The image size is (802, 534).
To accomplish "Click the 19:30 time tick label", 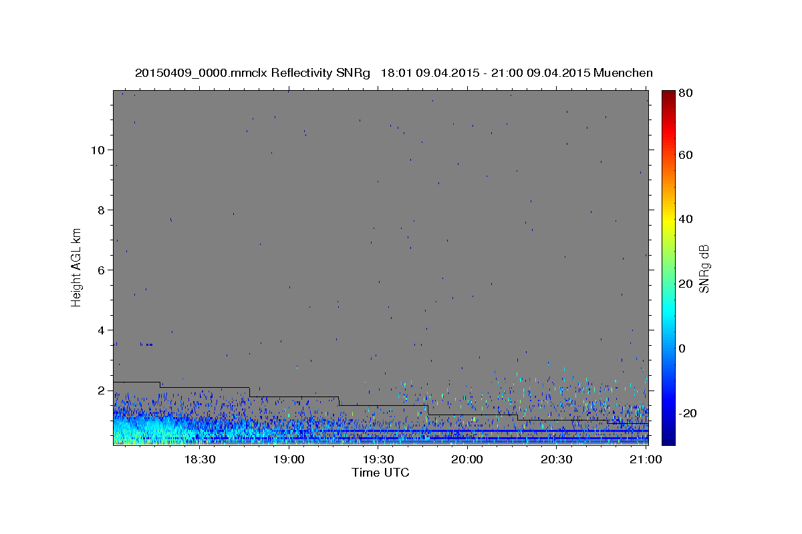I will (x=378, y=459).
